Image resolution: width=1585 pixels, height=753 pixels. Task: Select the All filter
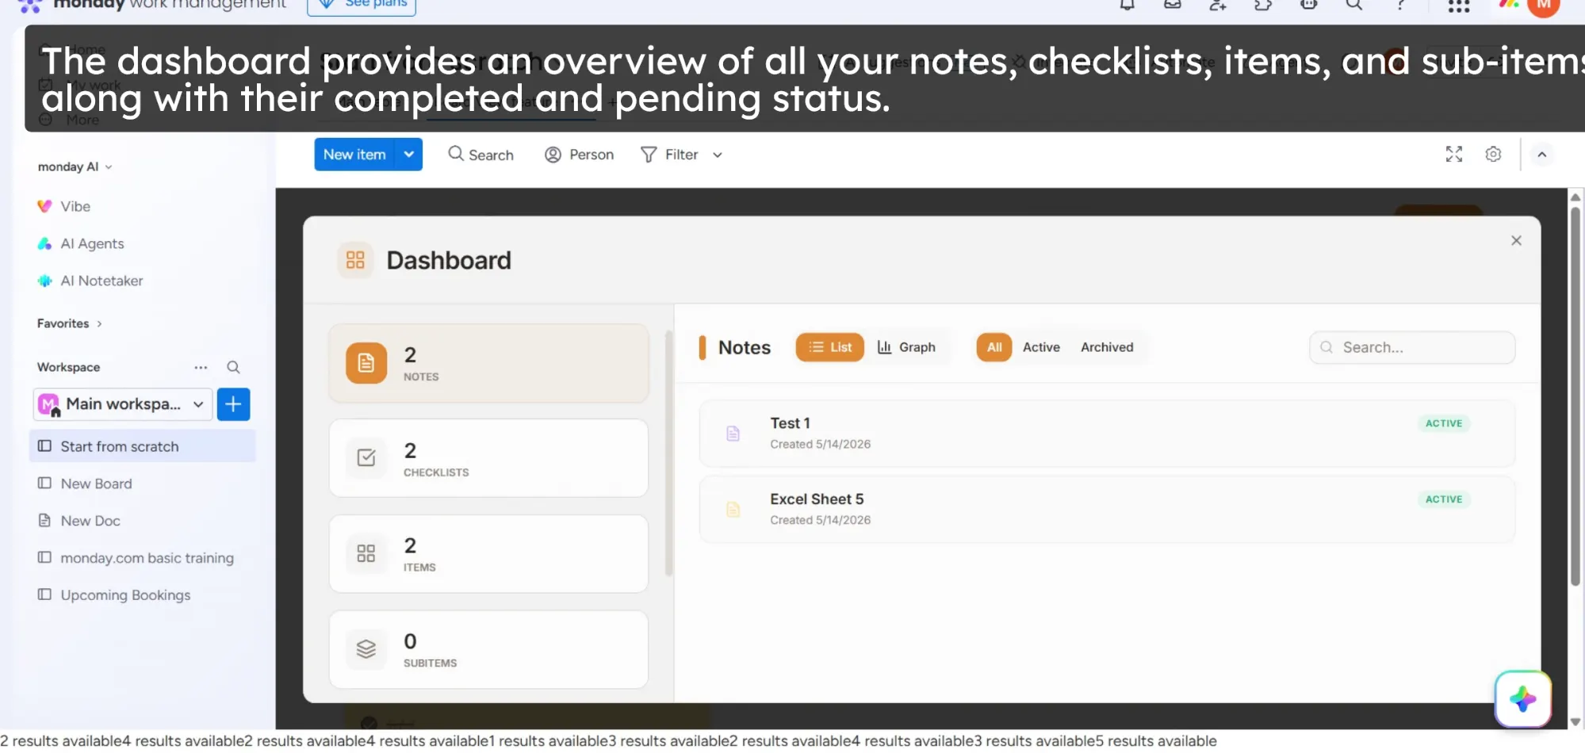coord(994,347)
